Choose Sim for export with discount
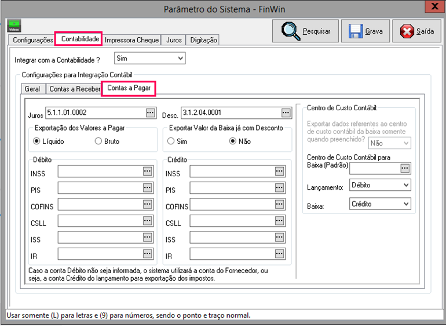Image resolution: width=446 pixels, height=326 pixels. click(171, 141)
